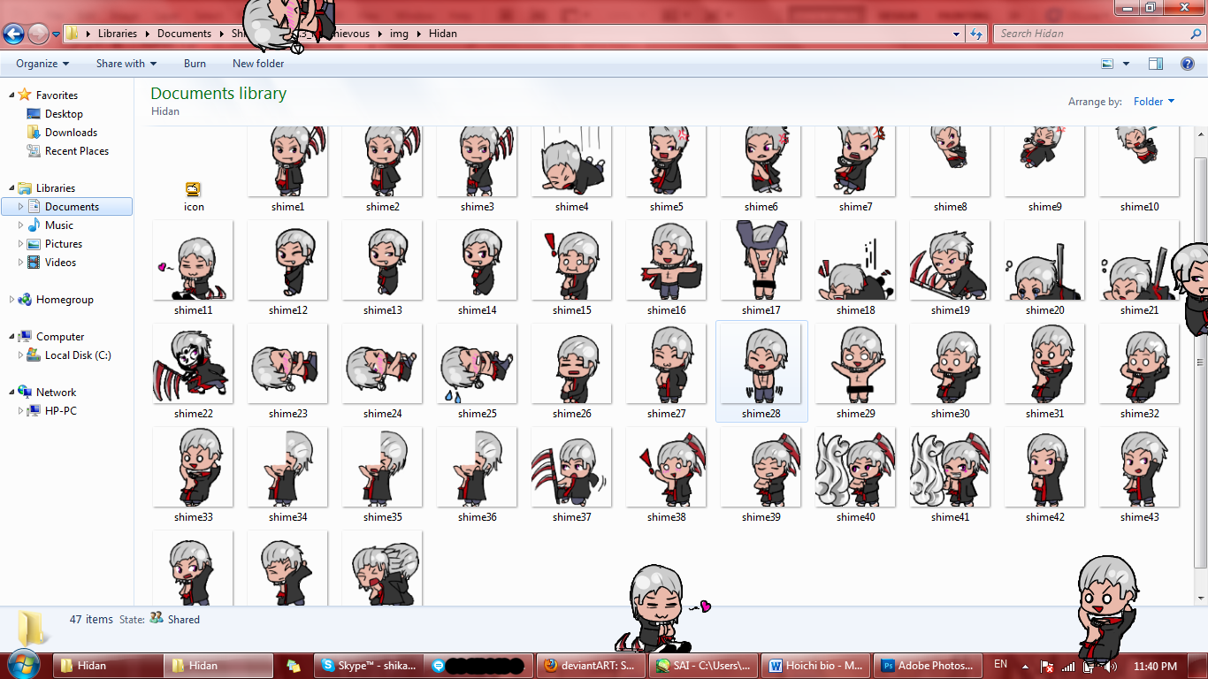This screenshot has width=1208, height=679.
Task: Toggle the preview pane icon
Action: 1156,64
